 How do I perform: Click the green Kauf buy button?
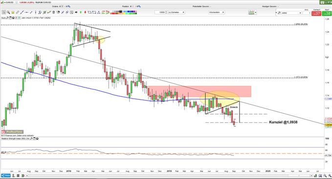coord(327,13)
